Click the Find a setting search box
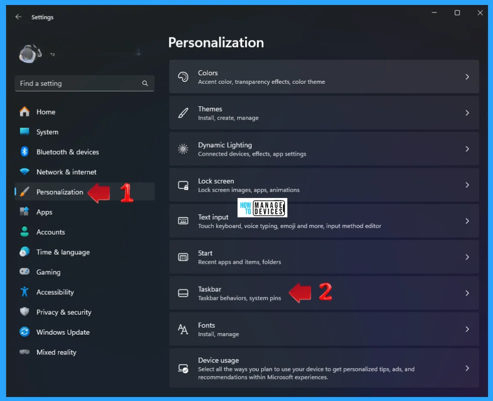This screenshot has height=401, width=493. 84,83
